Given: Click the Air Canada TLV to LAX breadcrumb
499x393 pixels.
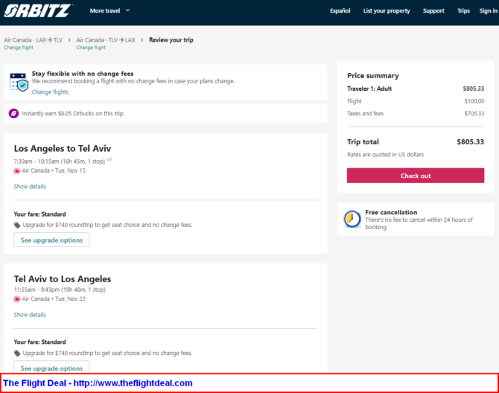Looking at the screenshot, I should (106, 40).
